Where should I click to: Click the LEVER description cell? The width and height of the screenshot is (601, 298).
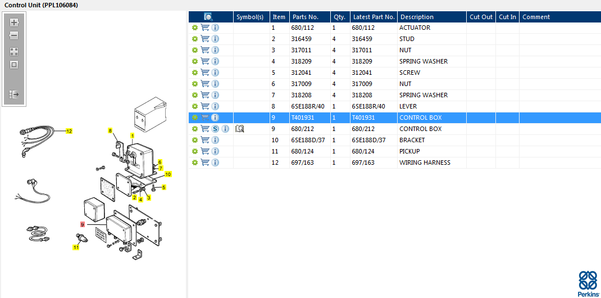click(432, 106)
